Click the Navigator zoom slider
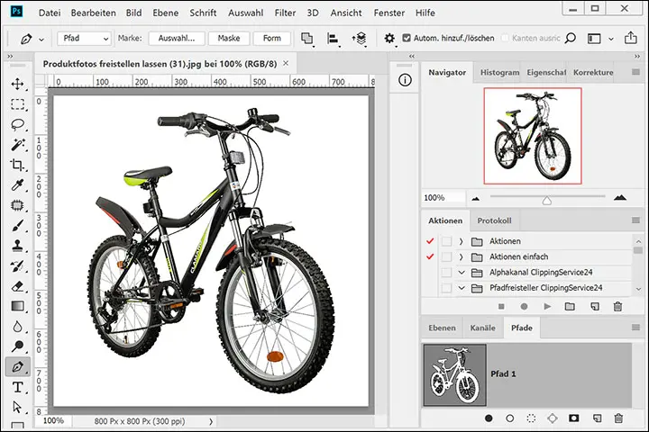Screen dimensions: 649x432 546,198
